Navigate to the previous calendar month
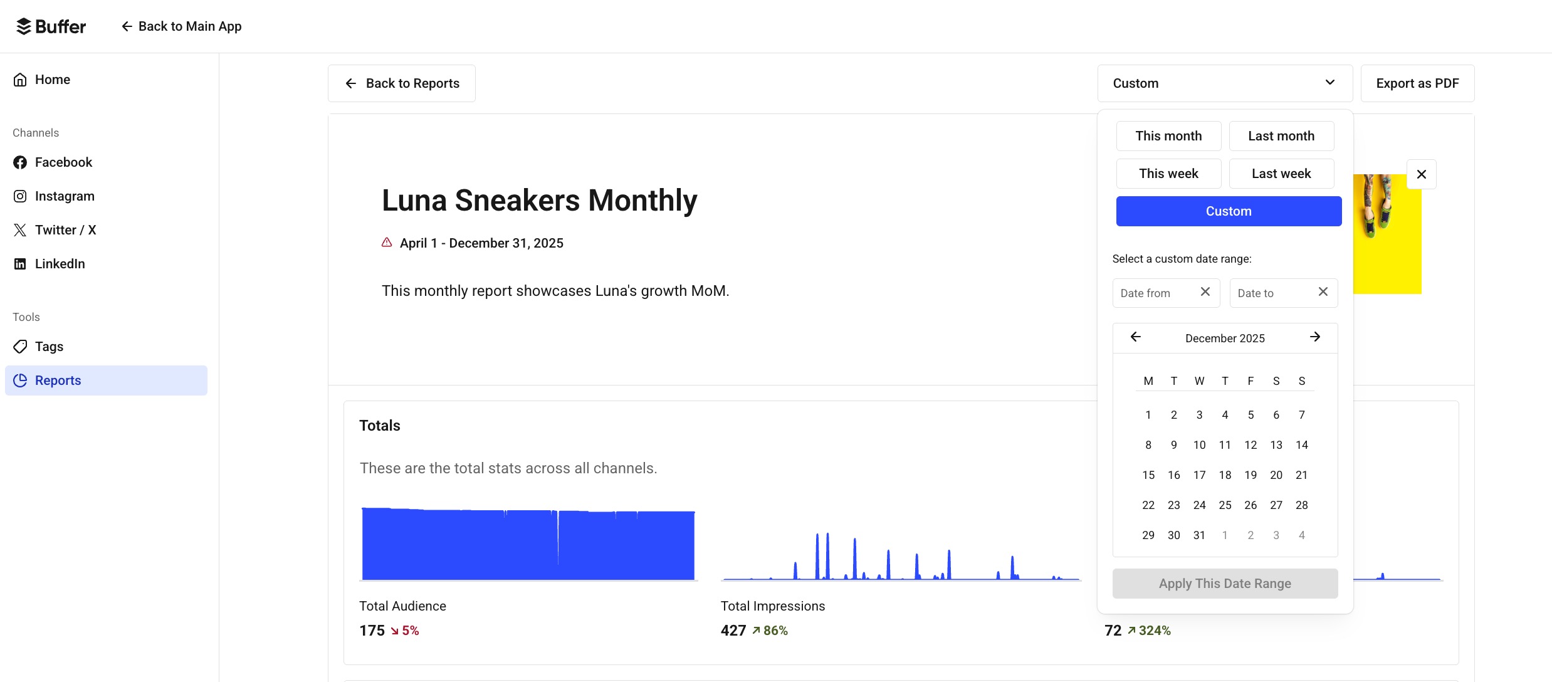This screenshot has height=682, width=1552. click(1135, 337)
